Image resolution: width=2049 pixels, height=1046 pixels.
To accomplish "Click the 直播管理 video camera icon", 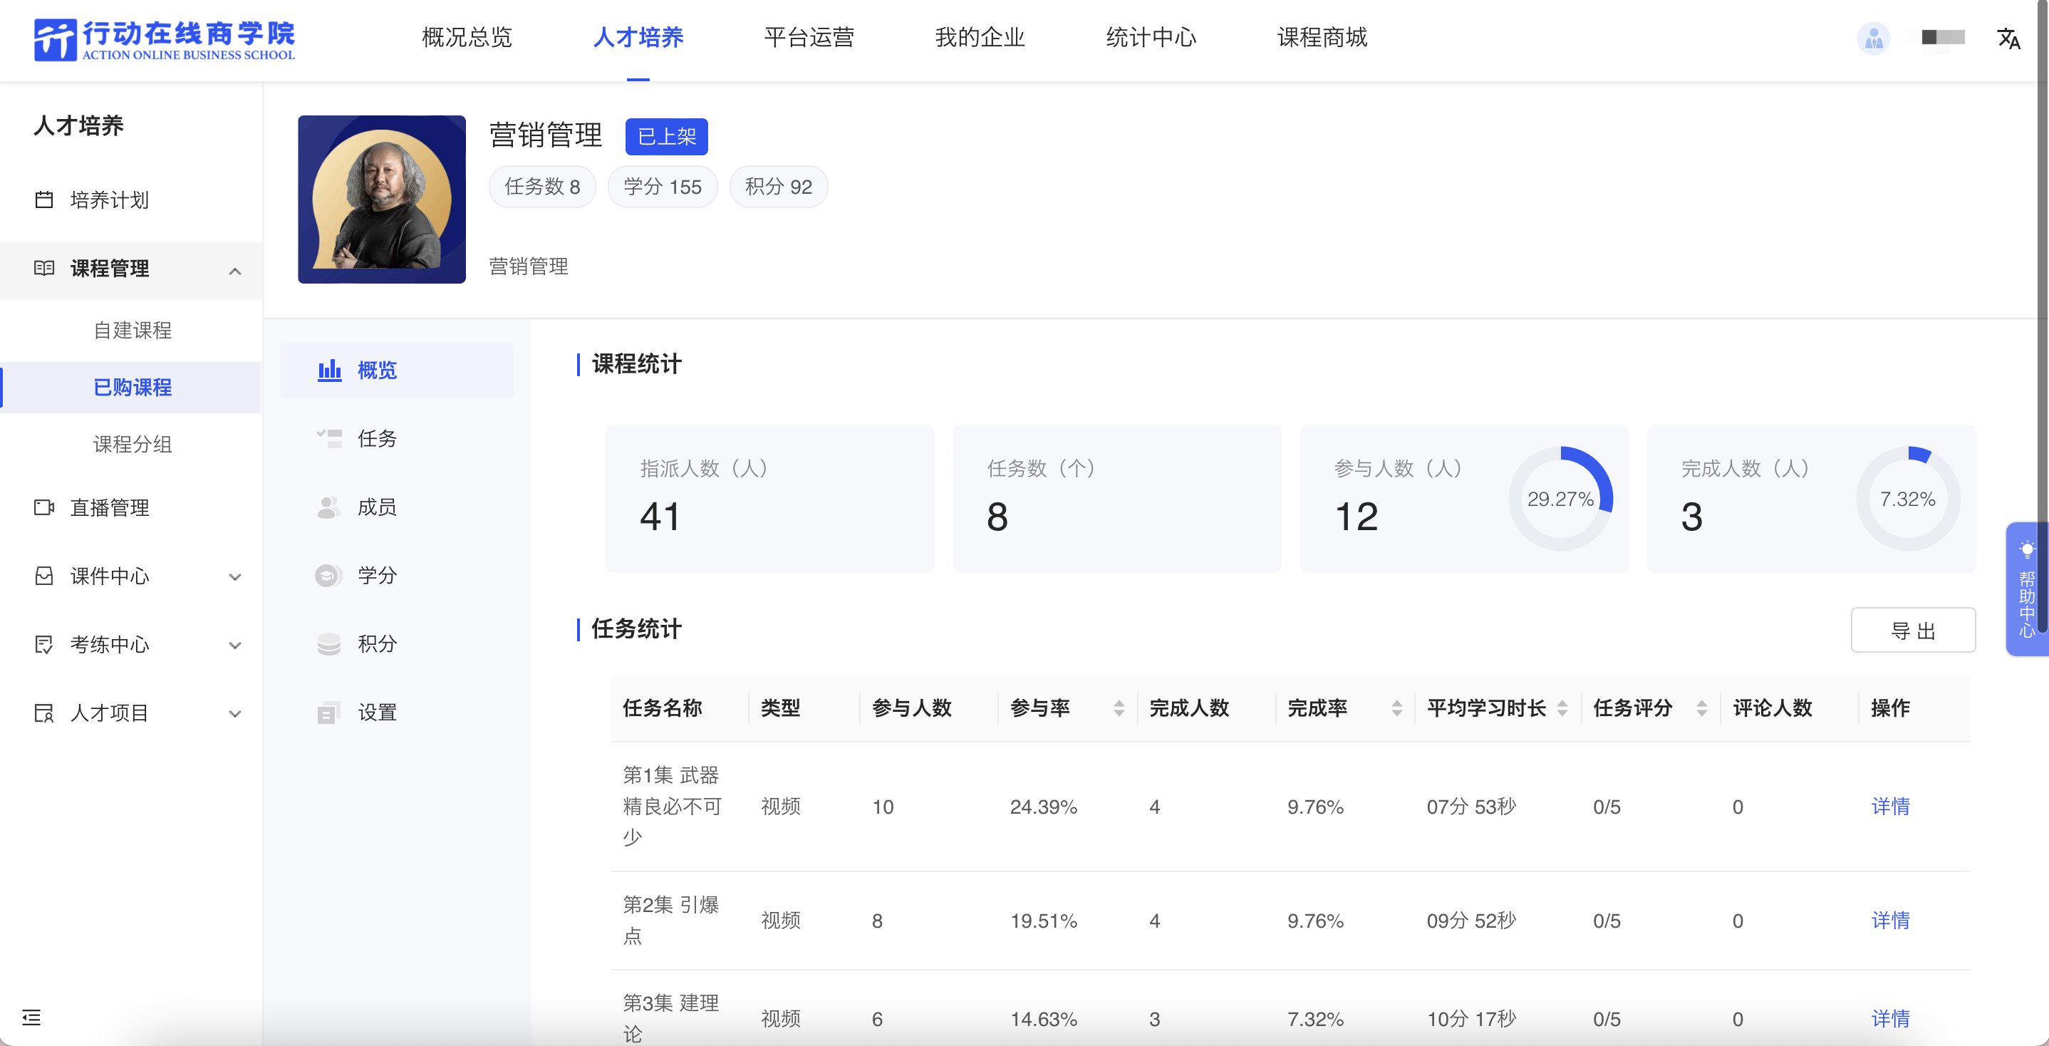I will [45, 507].
